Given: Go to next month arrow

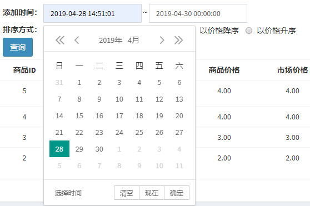Looking at the screenshot, I should [162, 41].
